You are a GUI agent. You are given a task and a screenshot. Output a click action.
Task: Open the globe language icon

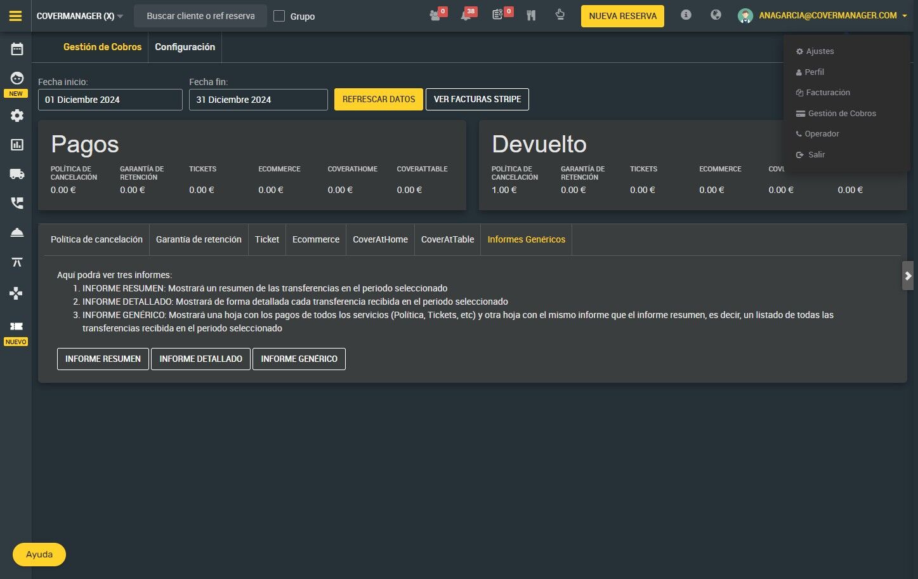(716, 15)
